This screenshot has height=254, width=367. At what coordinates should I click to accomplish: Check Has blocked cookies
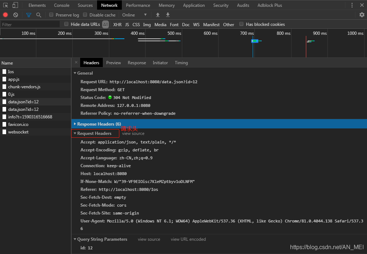pos(241,24)
